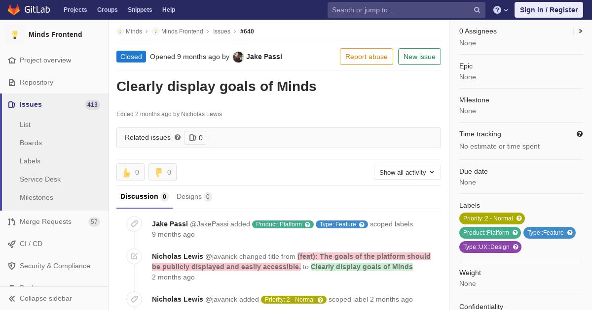592x310 pixels.
Task: Click the Minds Frontend breadcrumb bulb icon
Action: click(x=155, y=31)
